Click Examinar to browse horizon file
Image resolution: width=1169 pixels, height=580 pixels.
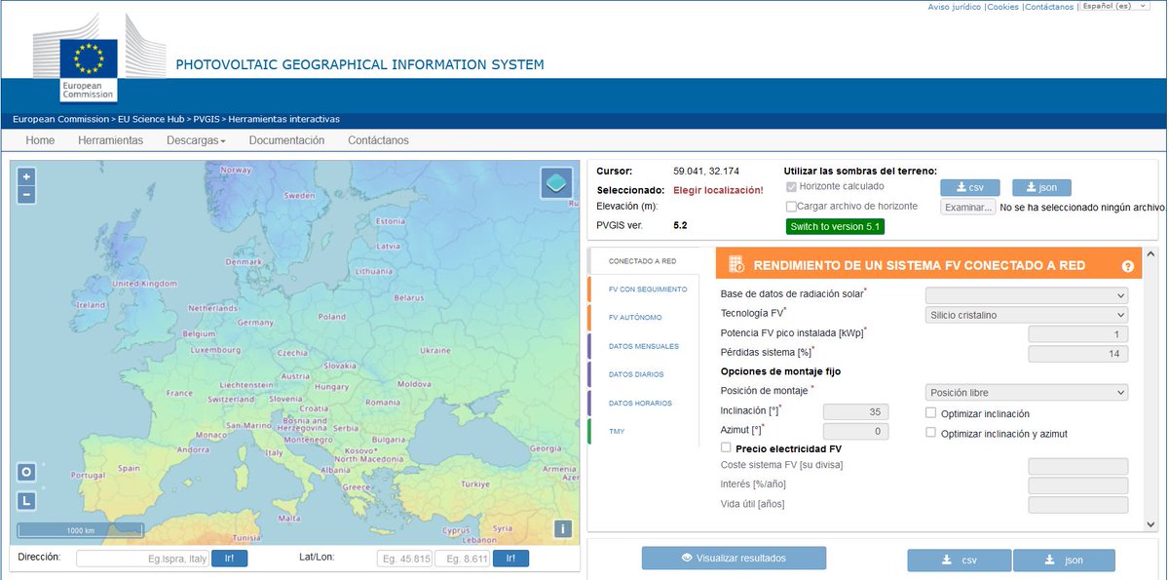coord(967,207)
